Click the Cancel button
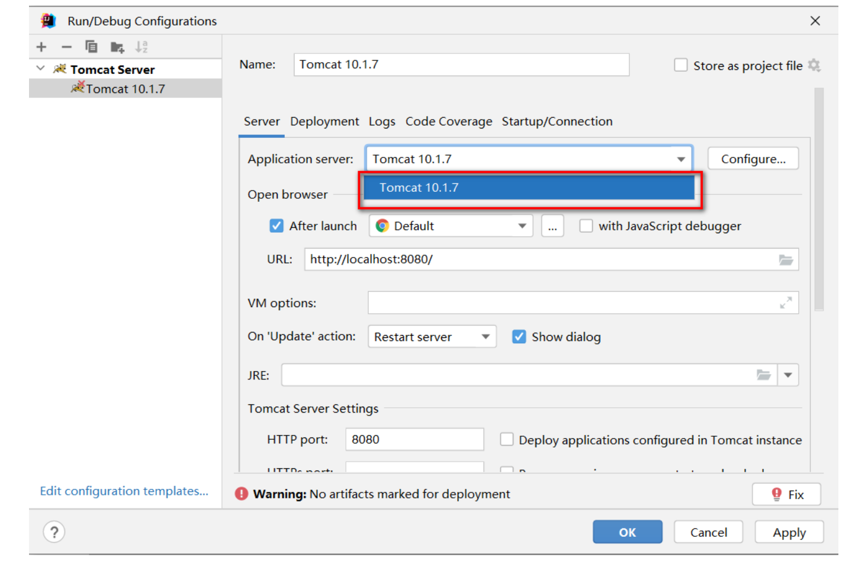 coord(709,532)
